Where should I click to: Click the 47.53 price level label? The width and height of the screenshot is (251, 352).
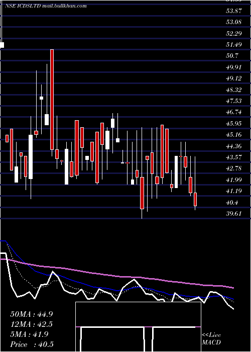coord(234,101)
